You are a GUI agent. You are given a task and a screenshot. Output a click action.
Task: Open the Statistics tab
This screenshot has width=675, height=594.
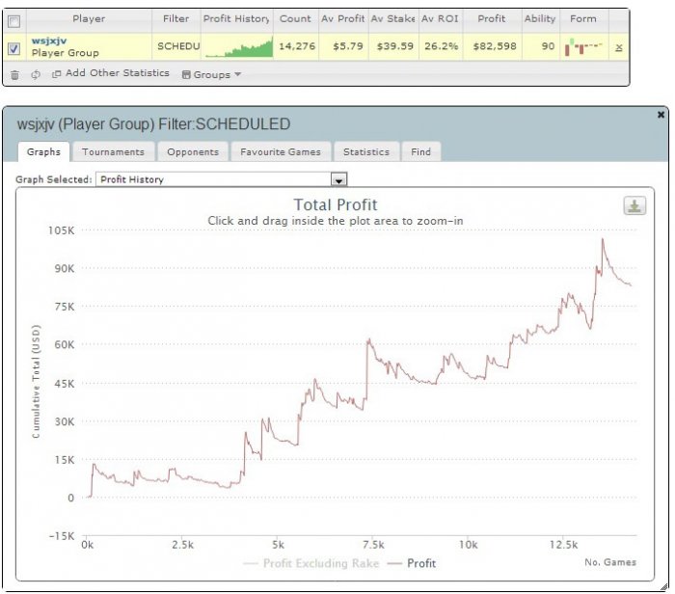point(366,152)
